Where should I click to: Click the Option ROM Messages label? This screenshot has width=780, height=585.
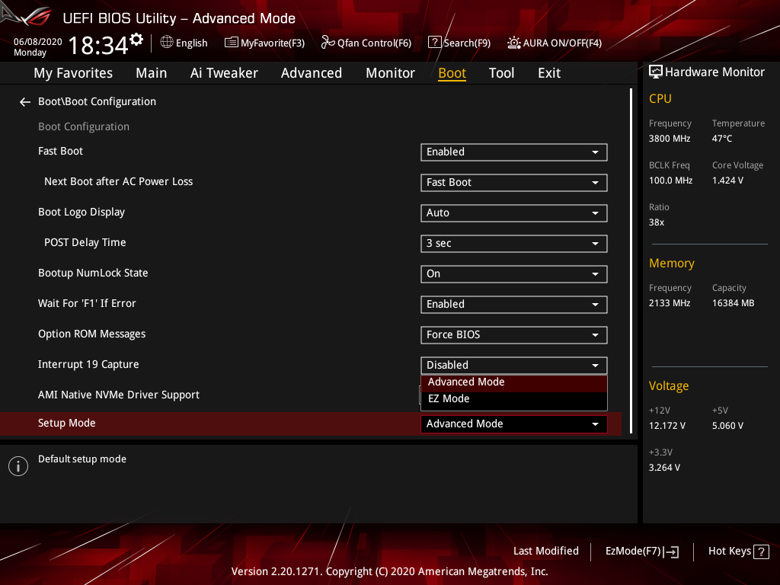[91, 334]
